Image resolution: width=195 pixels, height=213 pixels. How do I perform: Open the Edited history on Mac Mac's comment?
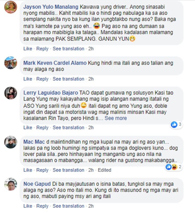pyautogui.click(x=105, y=170)
